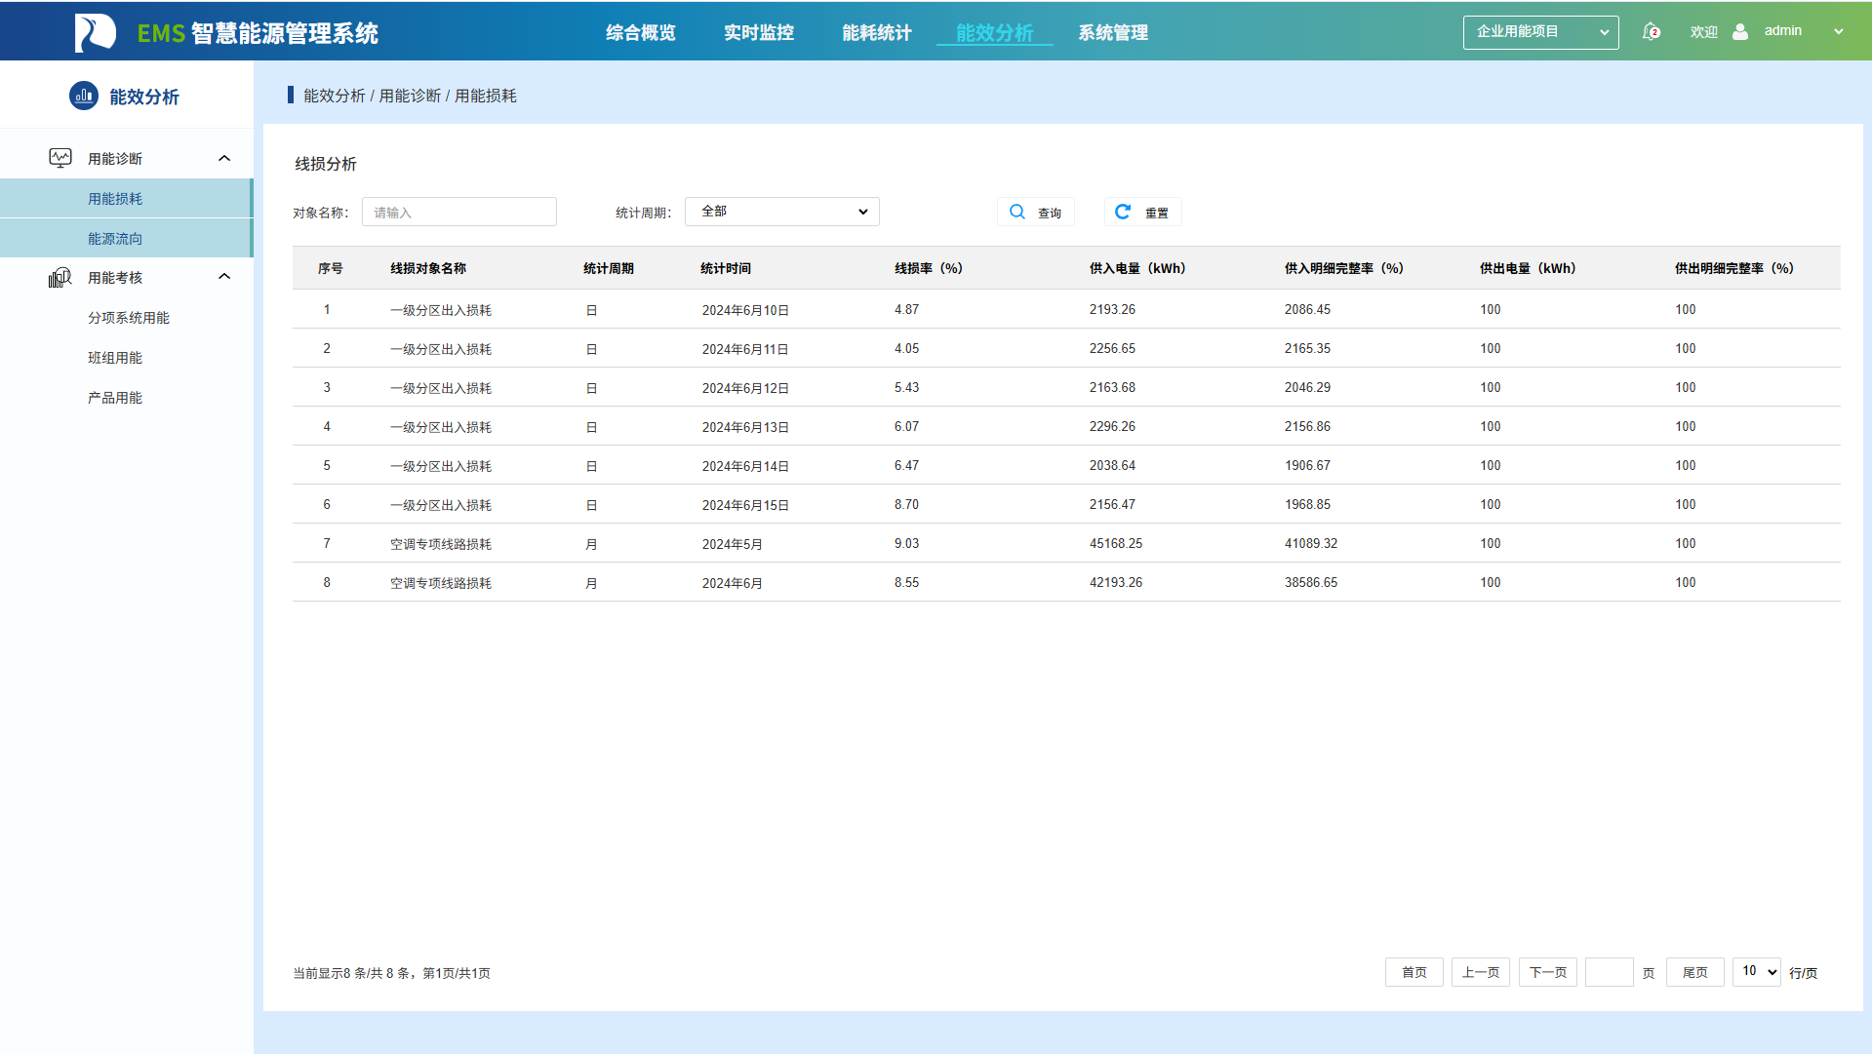Click the 统计时间 column header
The height and width of the screenshot is (1054, 1872).
point(726,268)
